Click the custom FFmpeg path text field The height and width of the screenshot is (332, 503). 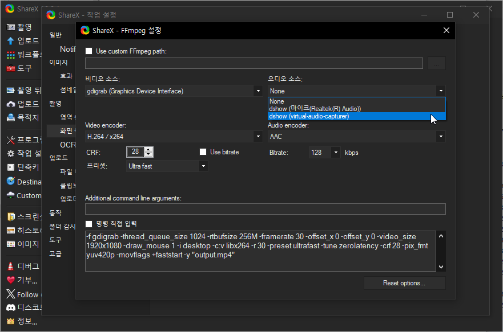tap(253, 63)
